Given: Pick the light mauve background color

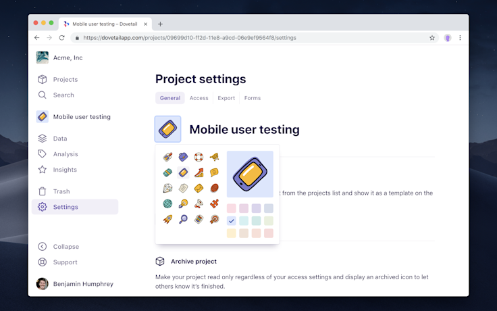Looking at the screenshot, I should point(244,208).
